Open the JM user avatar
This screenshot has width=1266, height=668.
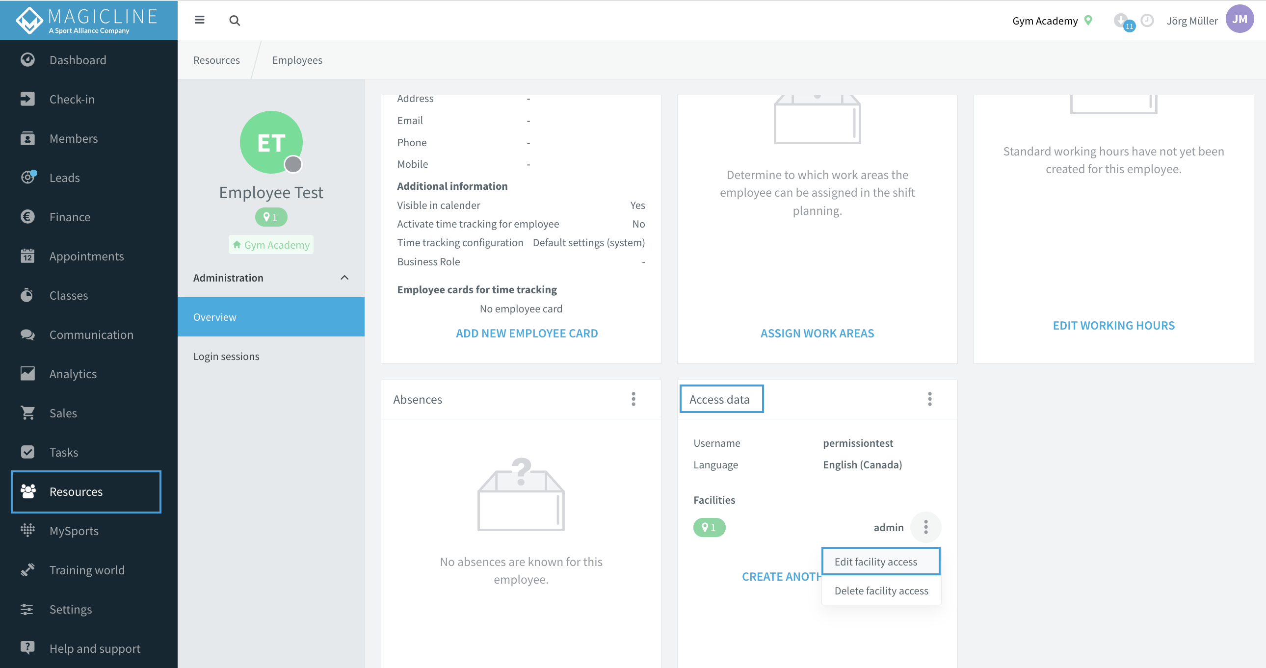click(1240, 20)
